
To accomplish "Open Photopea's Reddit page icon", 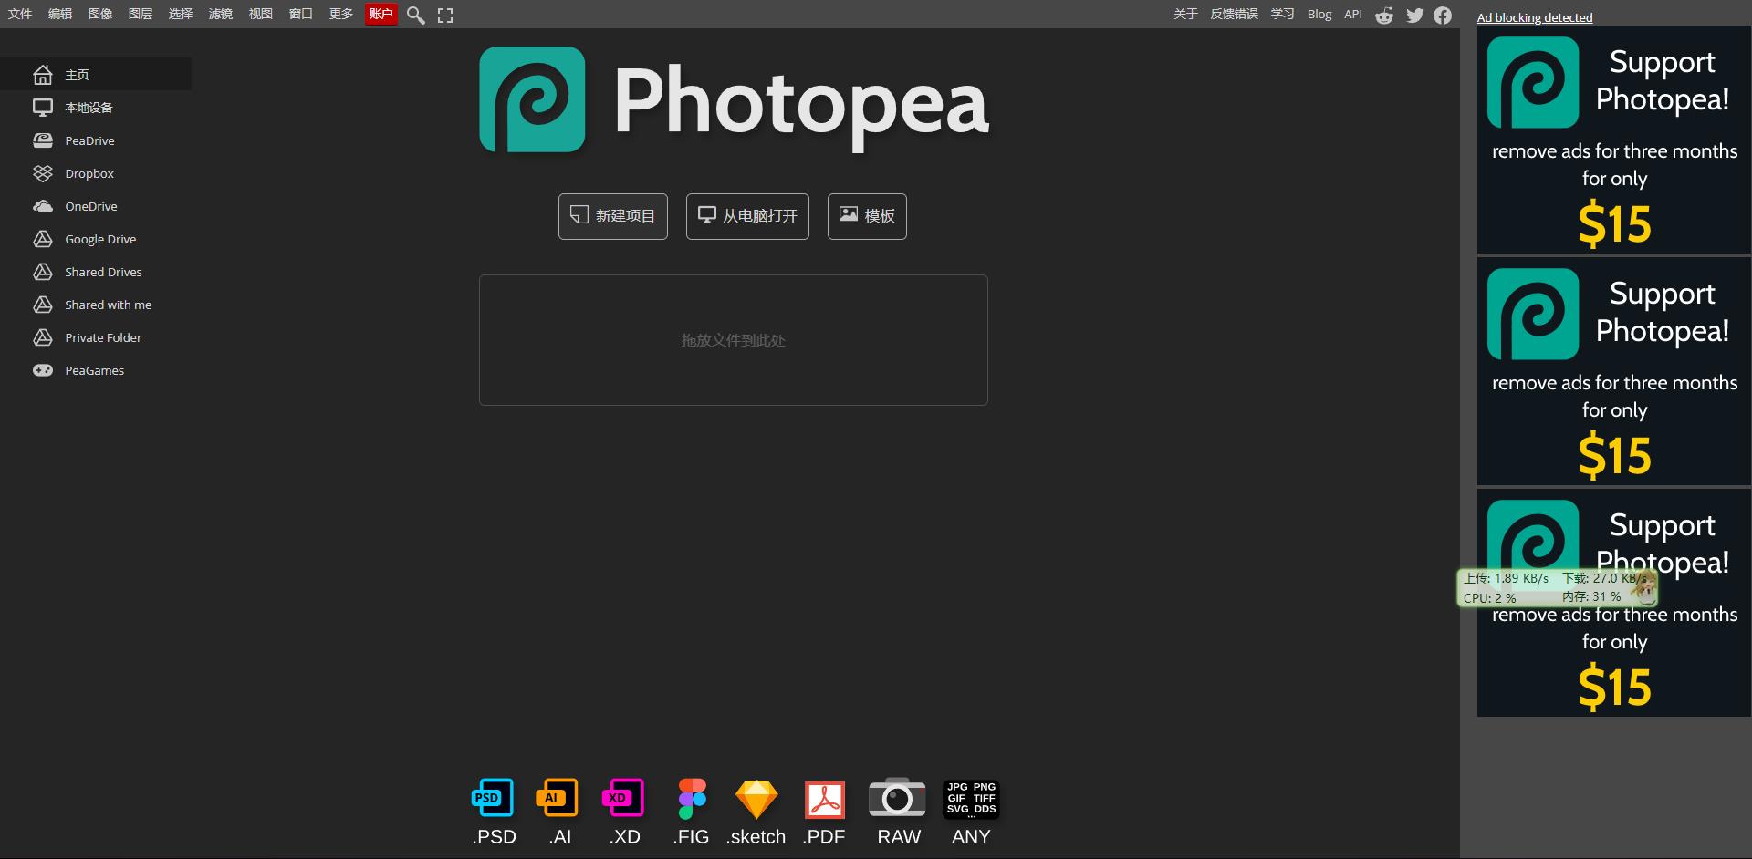I will click(1384, 15).
